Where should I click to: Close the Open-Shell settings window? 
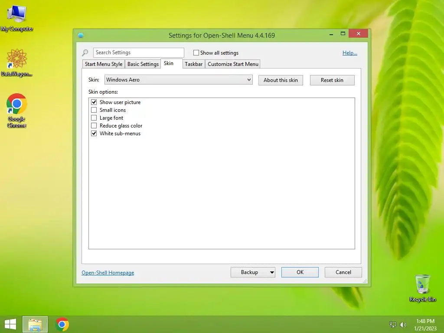coord(359,34)
